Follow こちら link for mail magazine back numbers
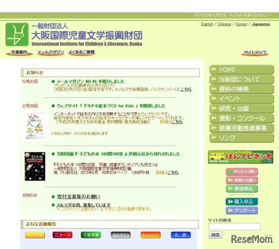Viewport: 279px width, 249px height. [186, 89]
